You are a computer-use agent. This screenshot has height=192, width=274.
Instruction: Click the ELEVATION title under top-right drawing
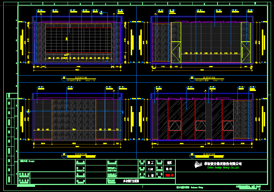point(209,77)
